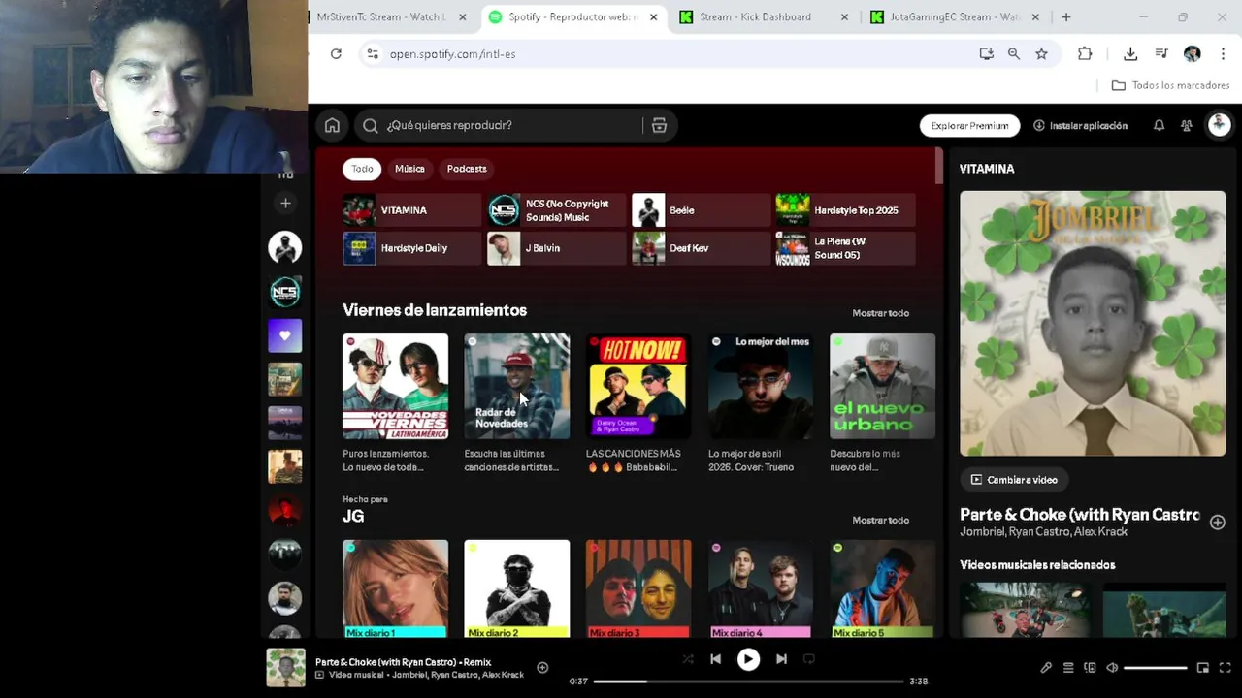Play the current song
Viewport: 1242px width, 698px height.
748,659
